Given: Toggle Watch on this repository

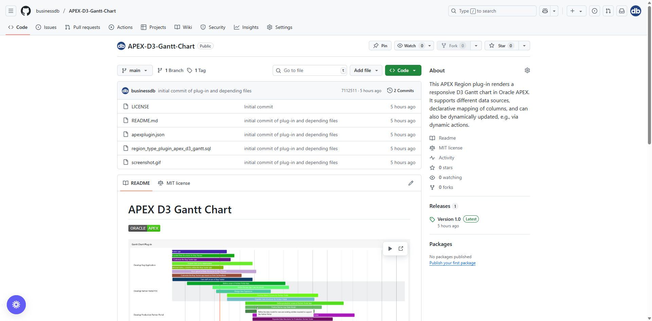Looking at the screenshot, I should (x=410, y=46).
